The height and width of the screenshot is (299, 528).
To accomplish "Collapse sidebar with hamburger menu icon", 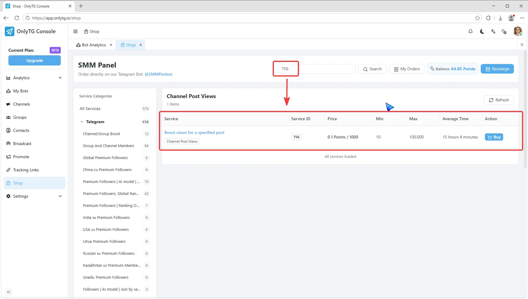I will pyautogui.click(x=75, y=31).
